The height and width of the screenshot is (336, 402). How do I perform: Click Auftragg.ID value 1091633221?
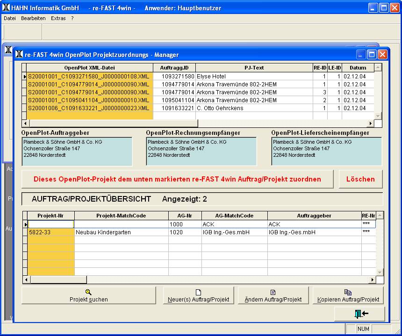174,108
